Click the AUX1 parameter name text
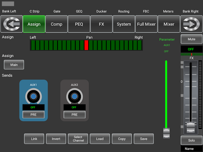 coord(167,45)
